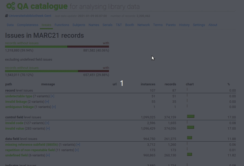This screenshot has width=244, height=166.
Task: Expand invalid code variants with [+]
Action: tap(47, 123)
